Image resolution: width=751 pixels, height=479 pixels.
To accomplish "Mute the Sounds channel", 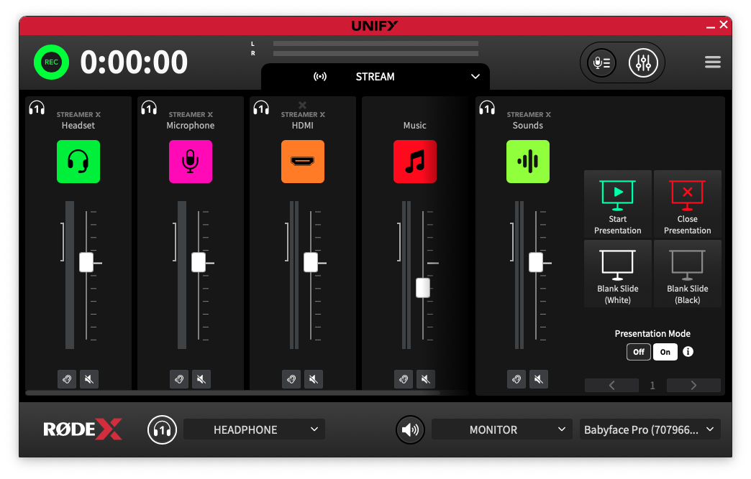I will point(538,380).
